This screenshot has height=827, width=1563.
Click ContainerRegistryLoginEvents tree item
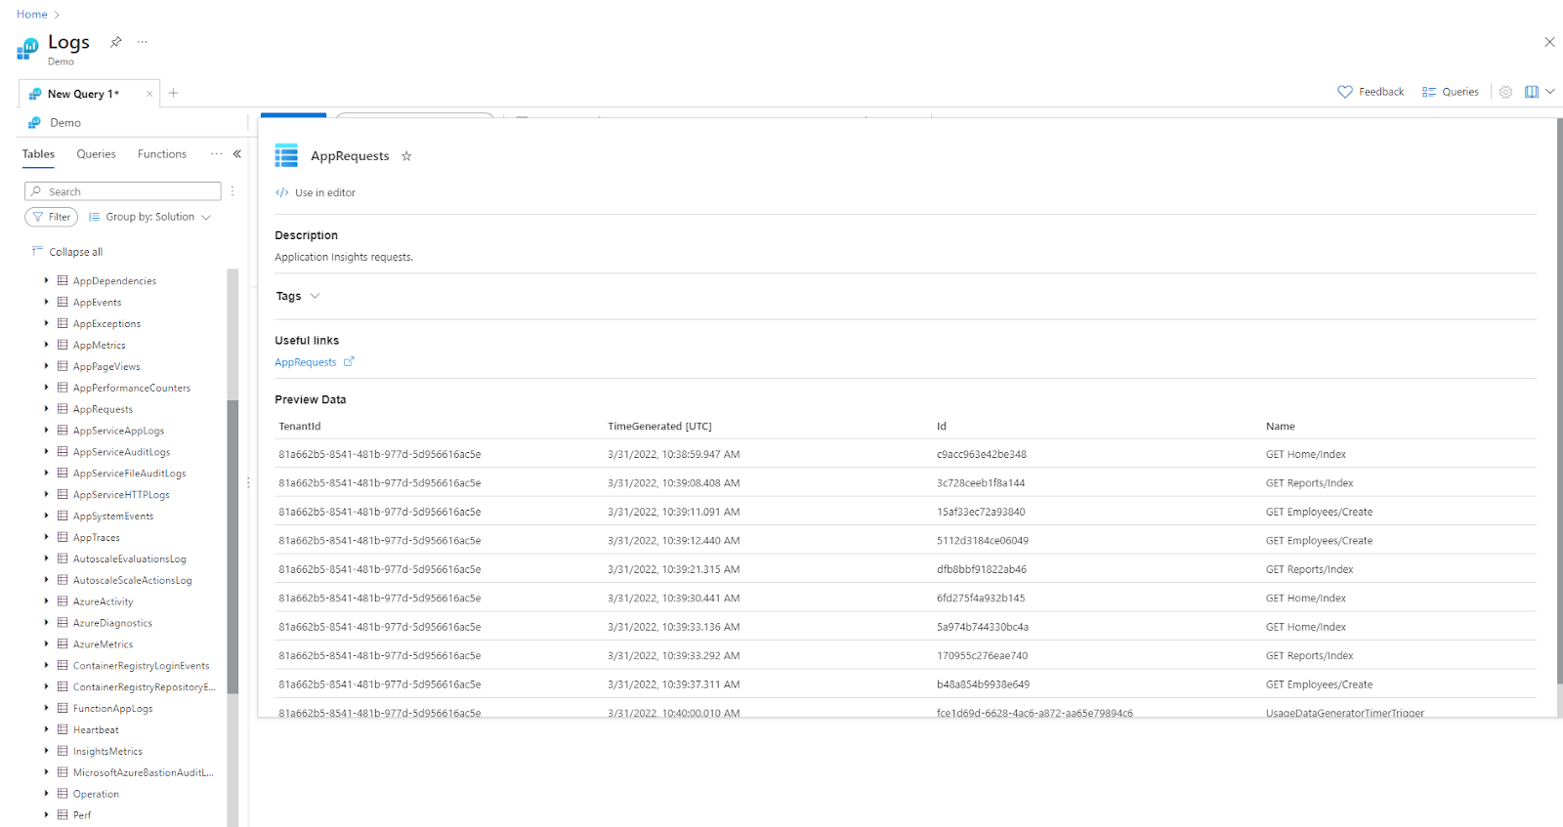(x=141, y=666)
